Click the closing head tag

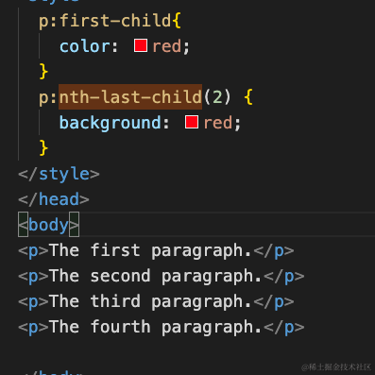54,199
